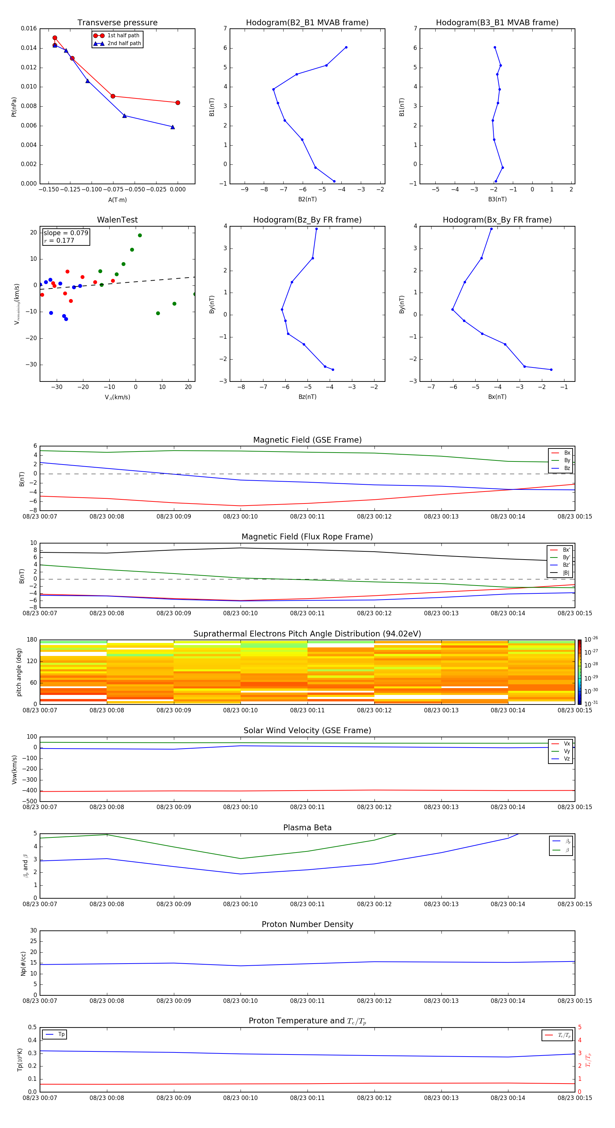Click the 'Hodogram(B2_B1 MVAB frame)' title
The width and height of the screenshot is (615, 1128).
(x=307, y=23)
